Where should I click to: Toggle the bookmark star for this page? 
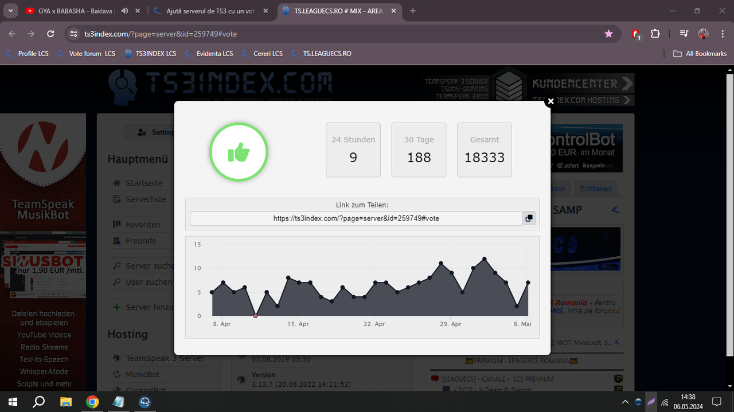point(608,34)
